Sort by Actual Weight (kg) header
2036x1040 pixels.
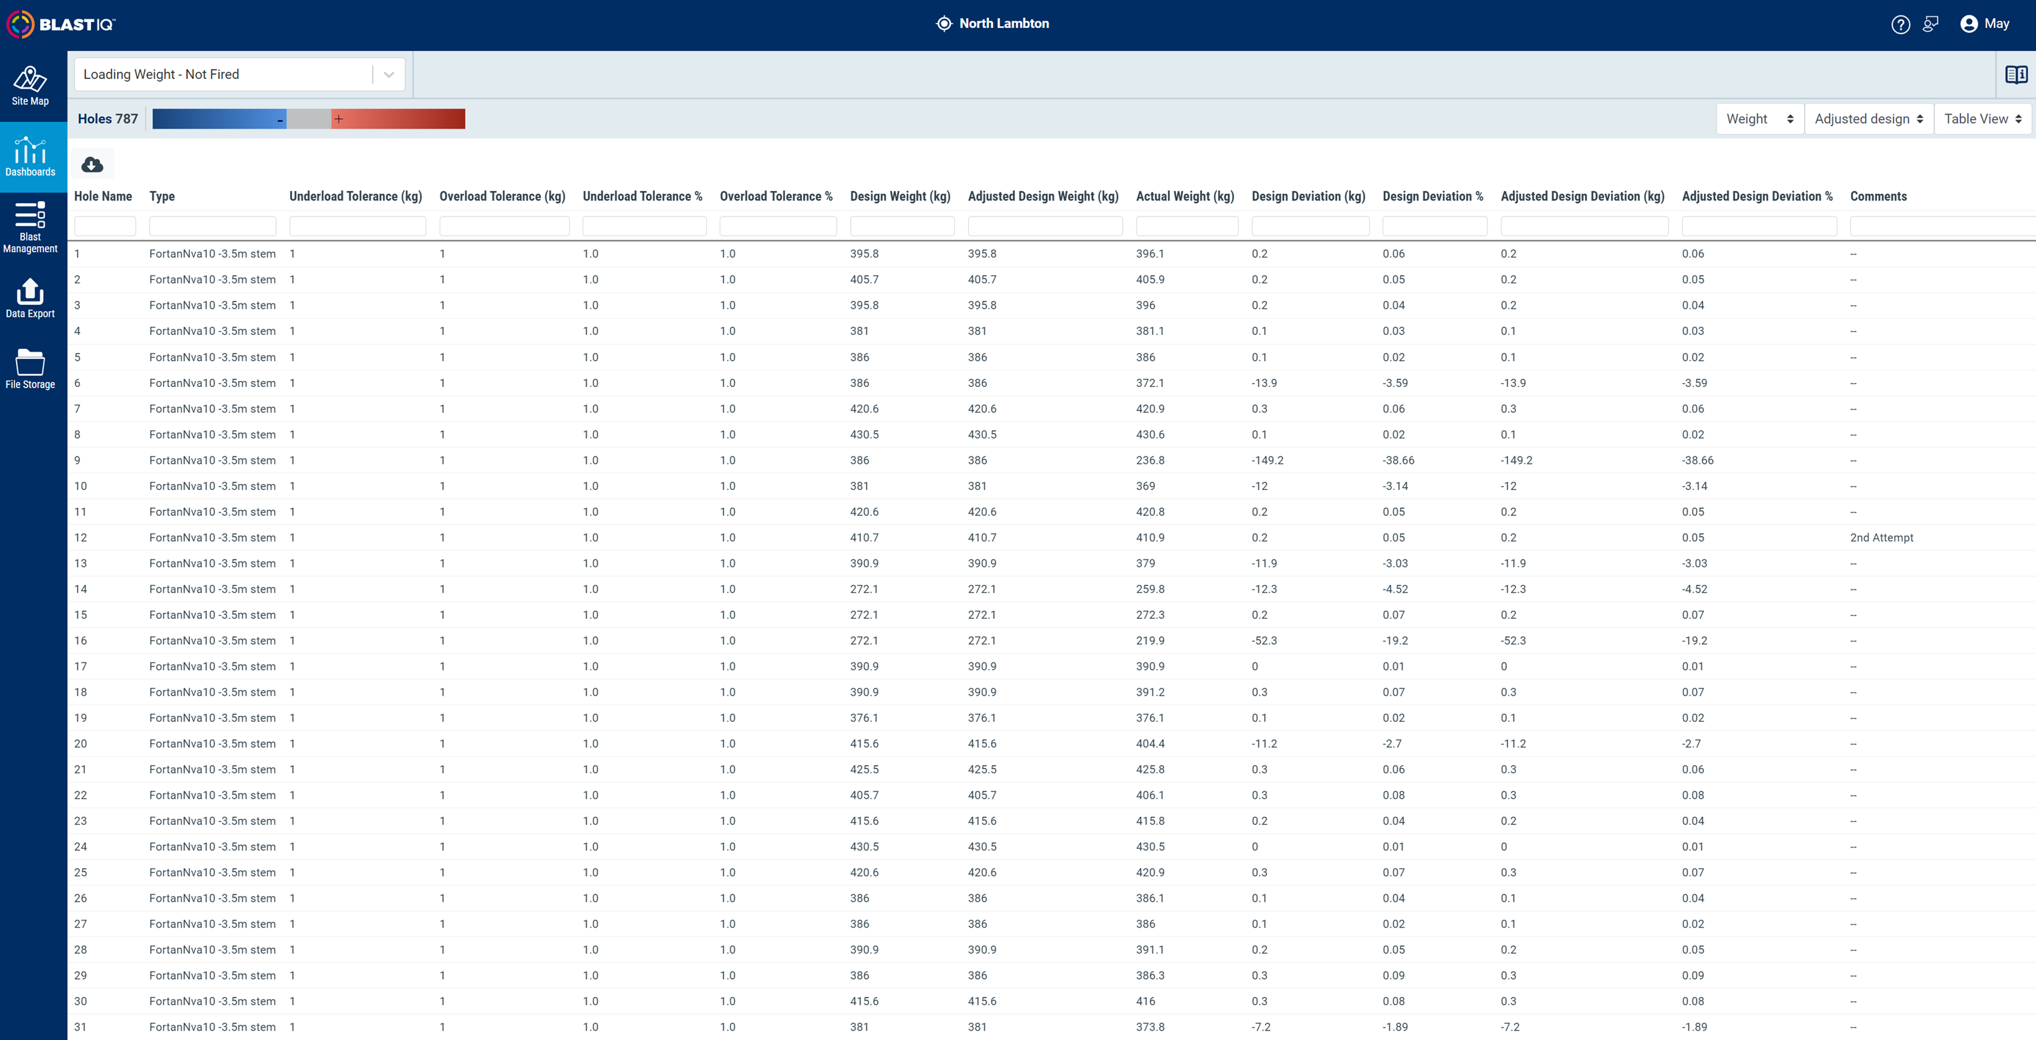tap(1185, 196)
